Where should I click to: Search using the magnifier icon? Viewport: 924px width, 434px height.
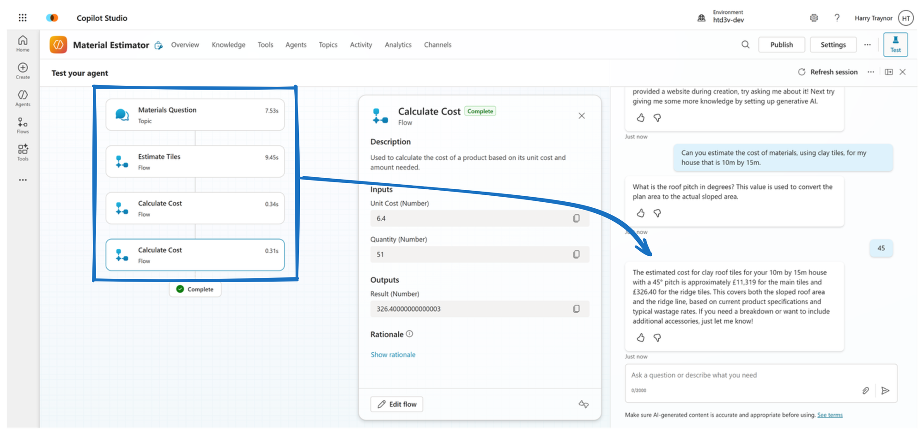click(x=745, y=45)
